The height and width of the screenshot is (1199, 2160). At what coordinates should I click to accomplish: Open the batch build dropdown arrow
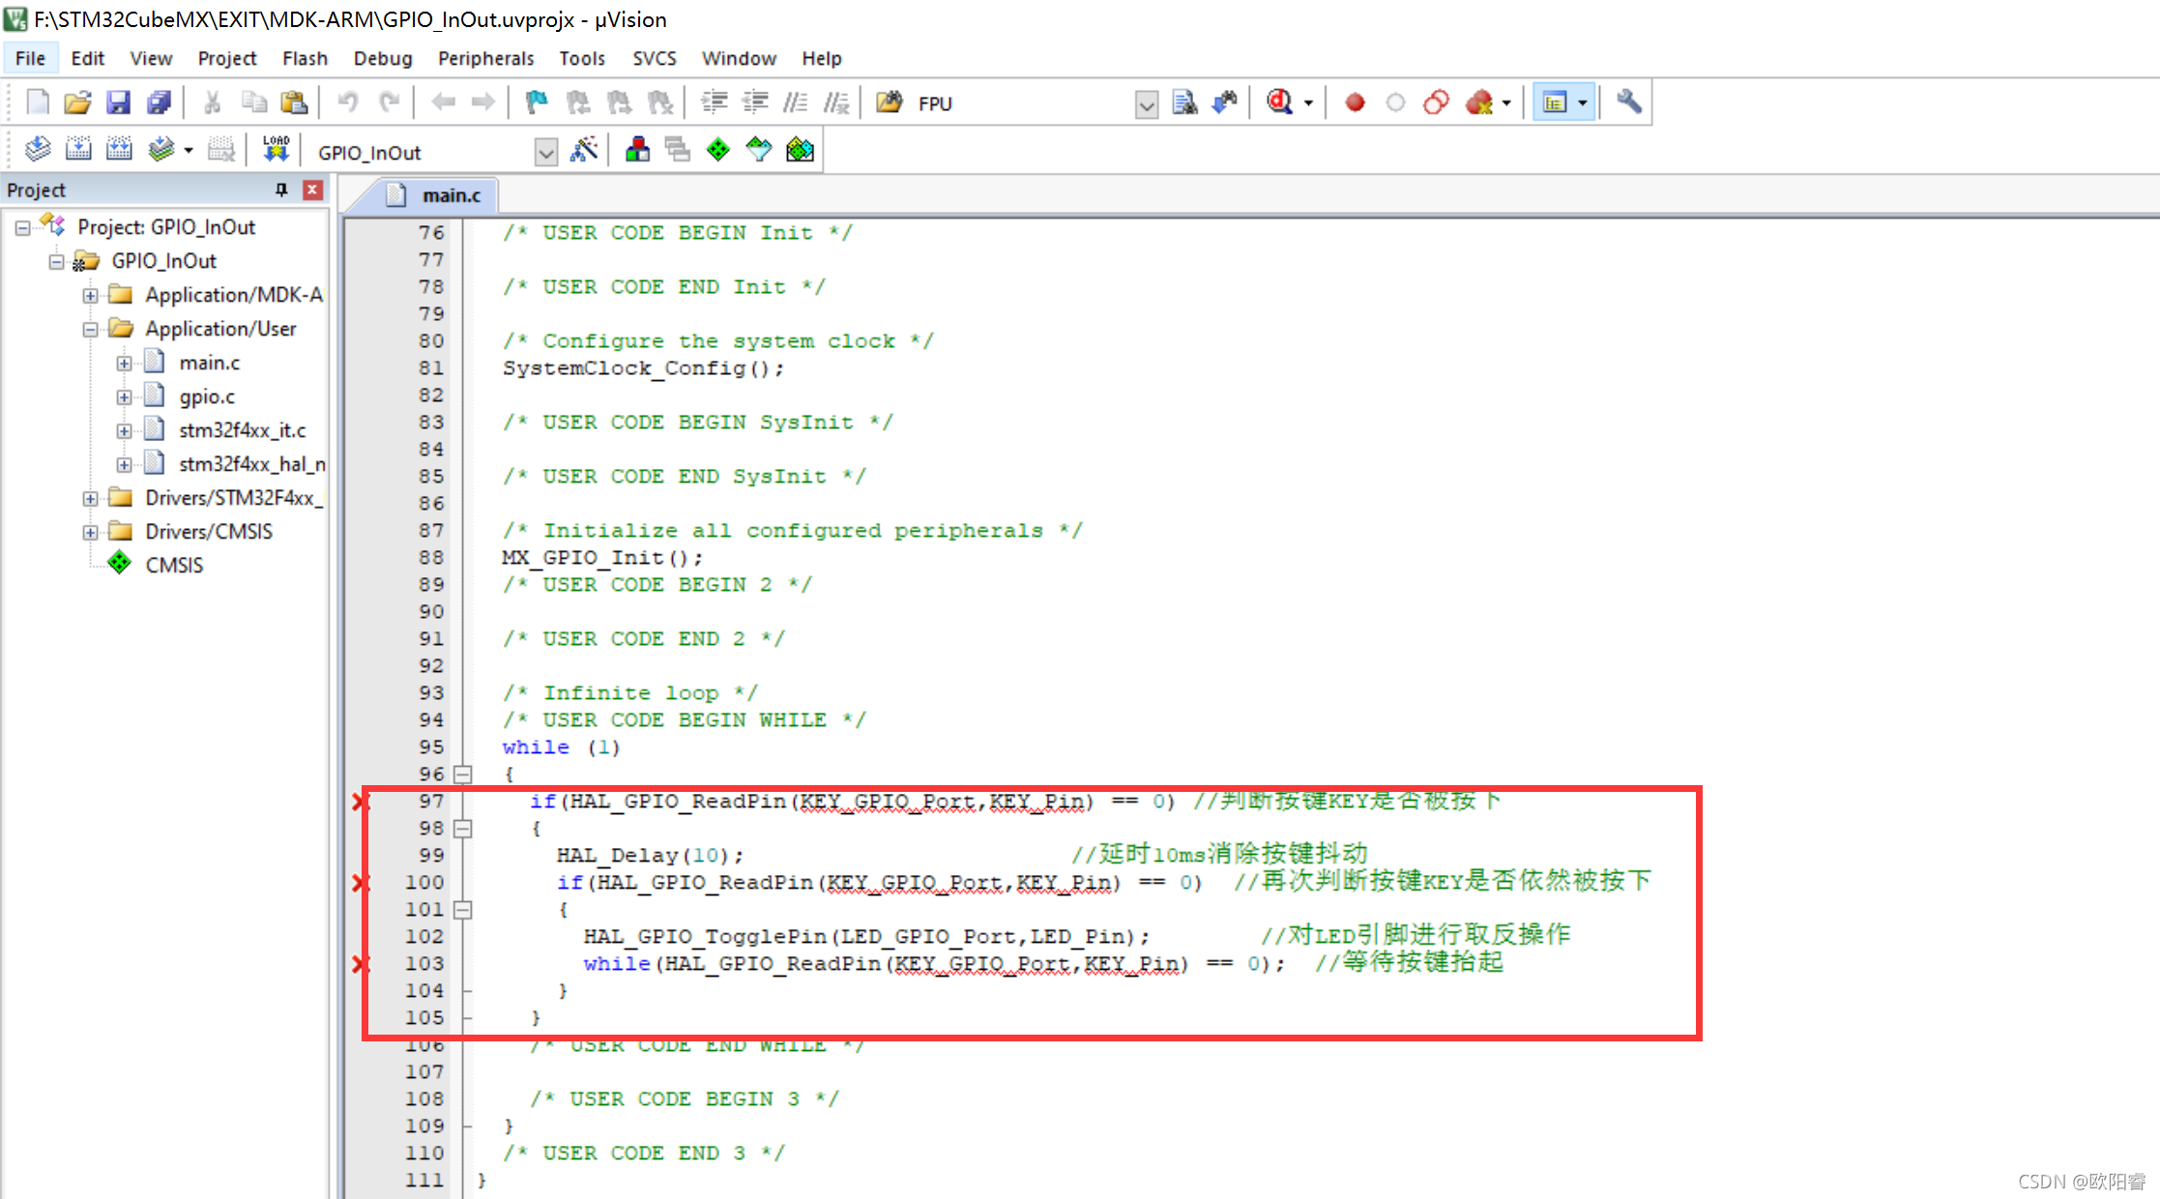click(188, 150)
